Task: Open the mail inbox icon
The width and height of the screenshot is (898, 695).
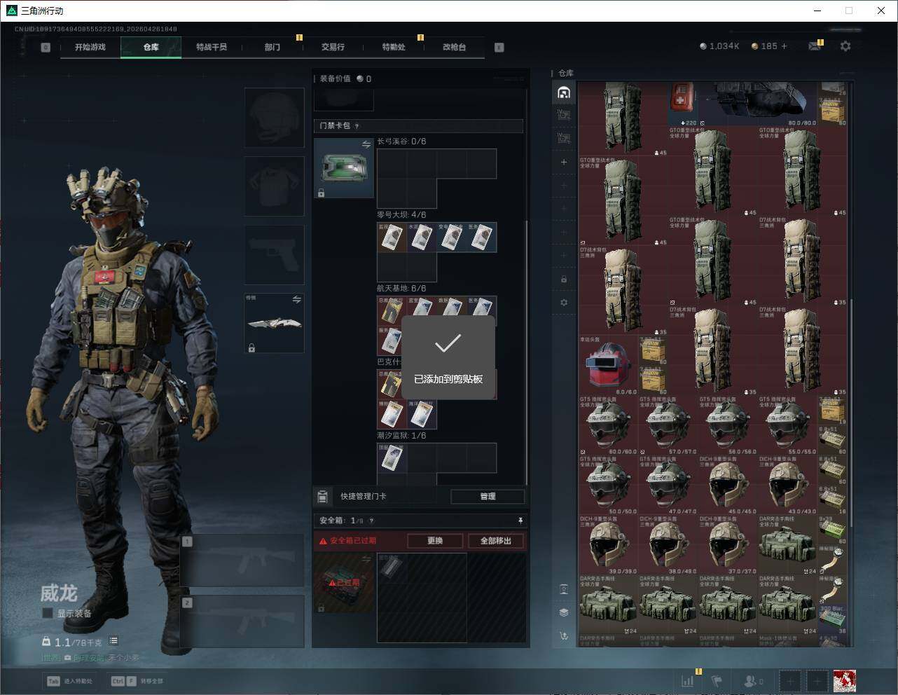Action: tap(814, 46)
